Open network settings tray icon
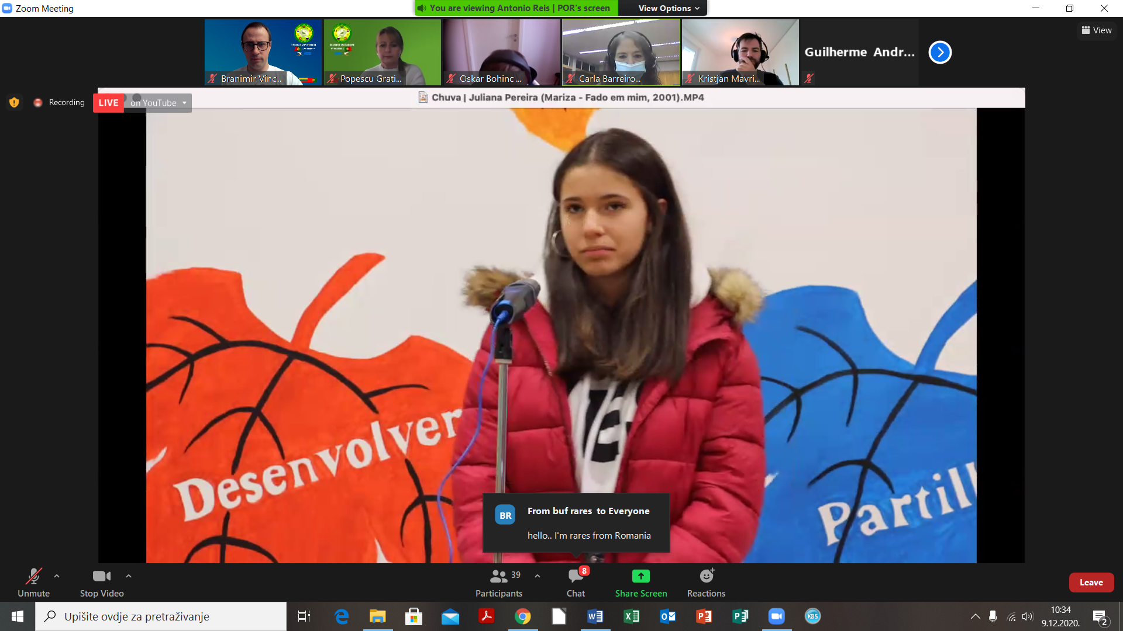This screenshot has height=631, width=1123. (x=1011, y=616)
